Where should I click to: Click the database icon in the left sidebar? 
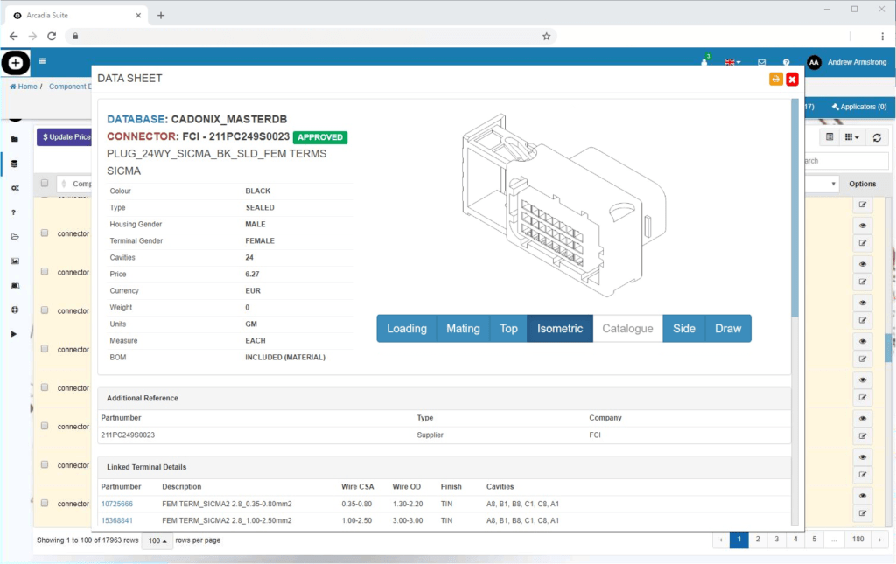tap(14, 164)
